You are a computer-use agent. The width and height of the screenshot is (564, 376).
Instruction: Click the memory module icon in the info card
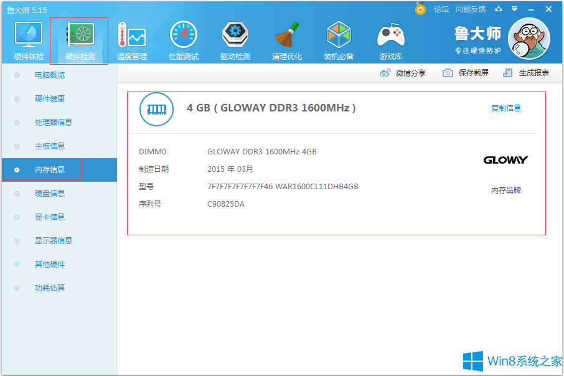(x=156, y=108)
